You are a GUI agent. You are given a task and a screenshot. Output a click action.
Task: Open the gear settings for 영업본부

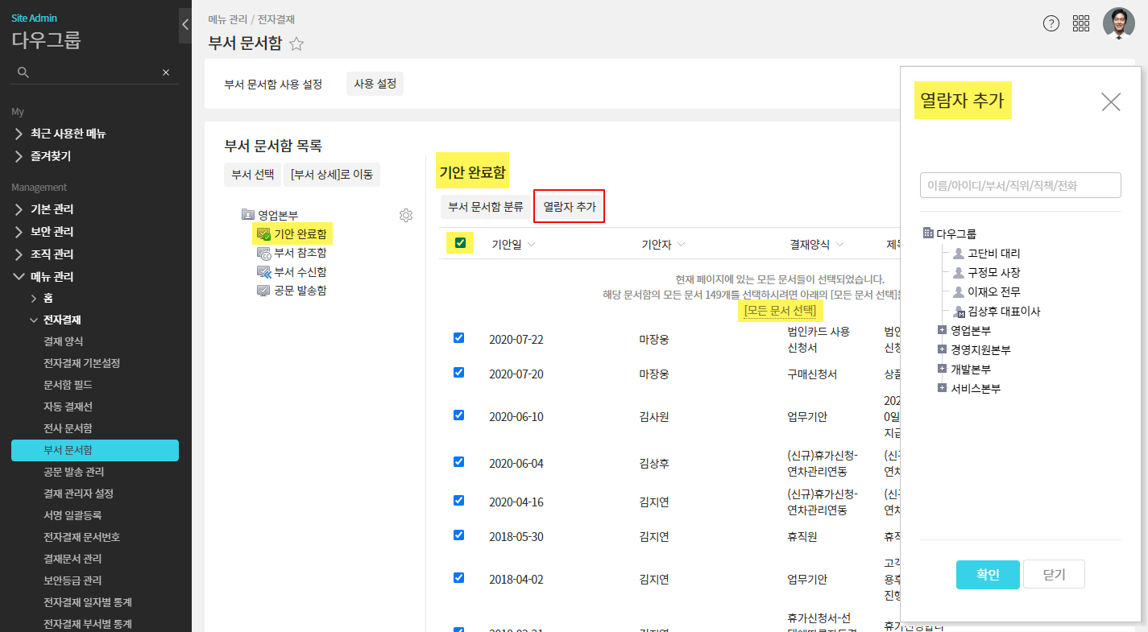pyautogui.click(x=406, y=215)
